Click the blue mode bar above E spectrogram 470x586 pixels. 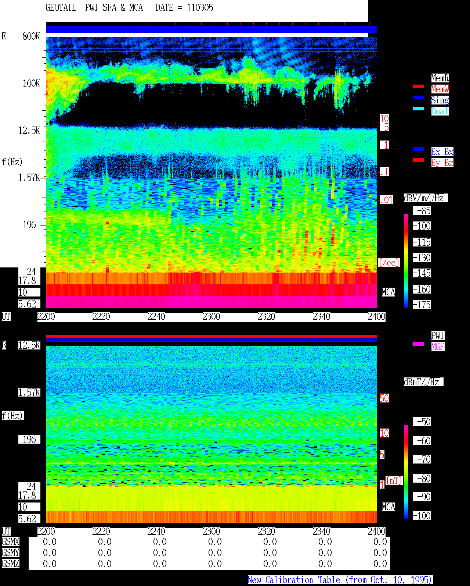[x=211, y=29]
